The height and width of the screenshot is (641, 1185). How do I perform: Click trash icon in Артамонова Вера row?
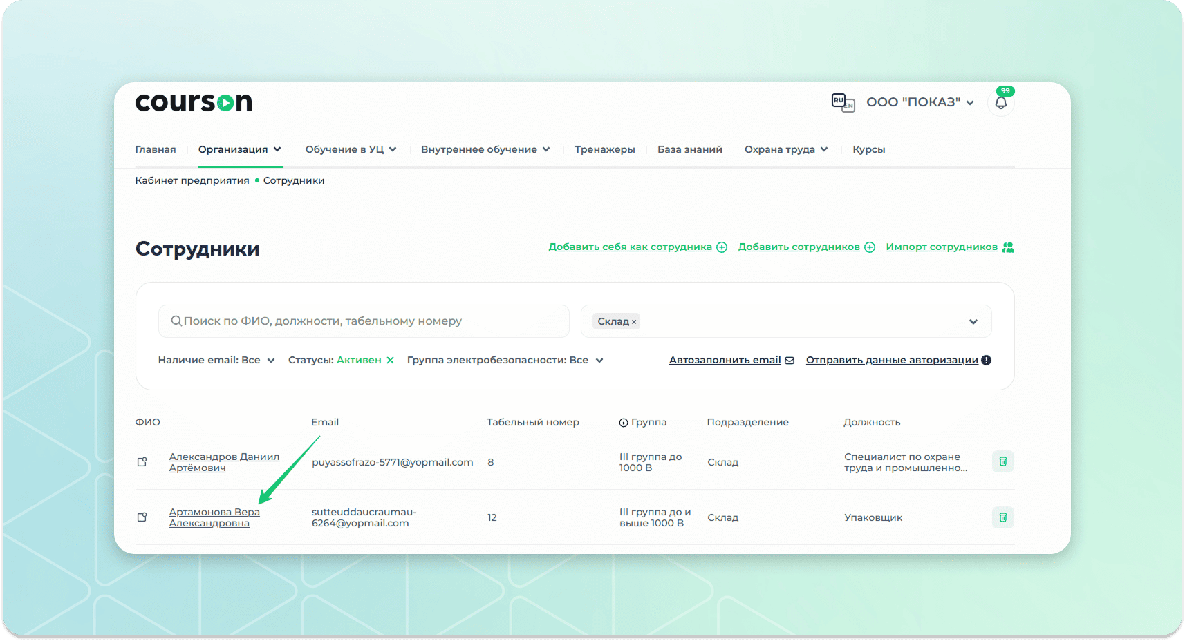pos(1002,517)
